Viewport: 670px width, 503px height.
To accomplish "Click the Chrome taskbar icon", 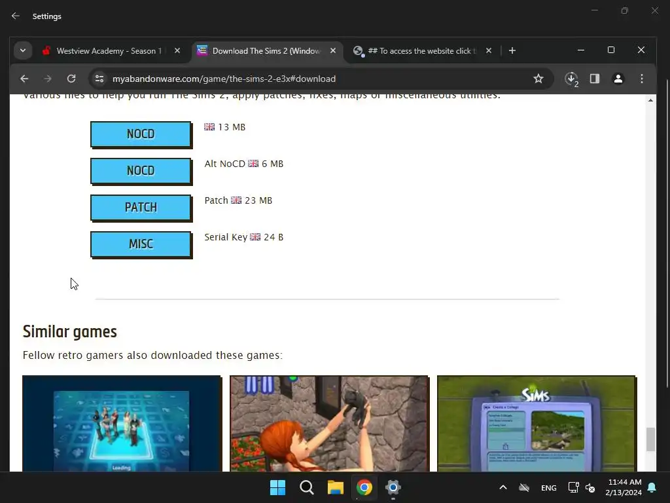I will click(x=364, y=487).
